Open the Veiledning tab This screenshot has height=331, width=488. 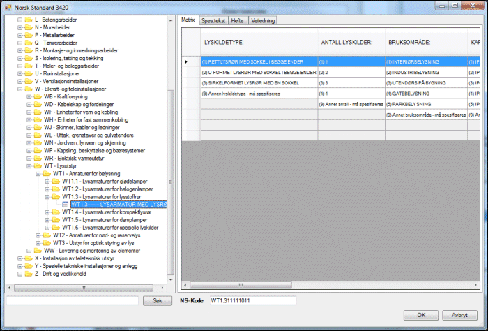click(262, 21)
